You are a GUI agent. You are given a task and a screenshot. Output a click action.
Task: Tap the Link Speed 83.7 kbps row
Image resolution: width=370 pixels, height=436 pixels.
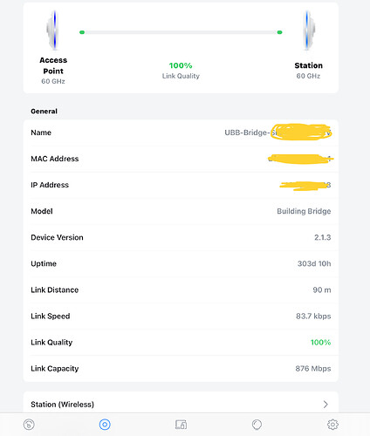pyautogui.click(x=181, y=316)
